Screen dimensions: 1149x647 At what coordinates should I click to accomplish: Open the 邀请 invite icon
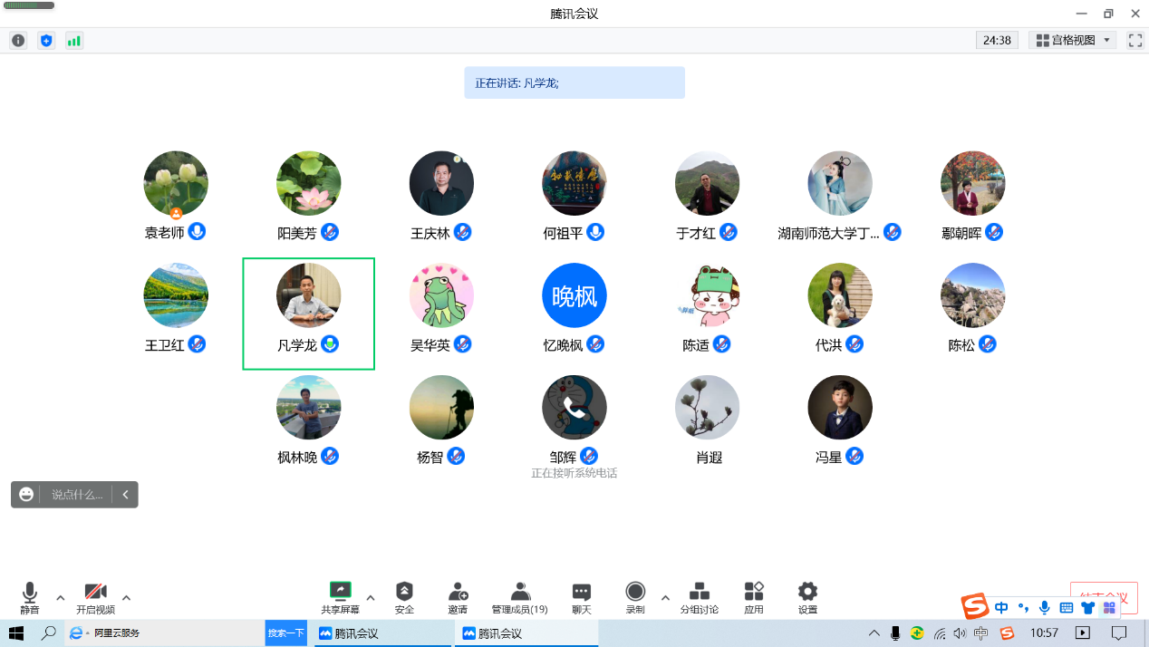pyautogui.click(x=458, y=597)
